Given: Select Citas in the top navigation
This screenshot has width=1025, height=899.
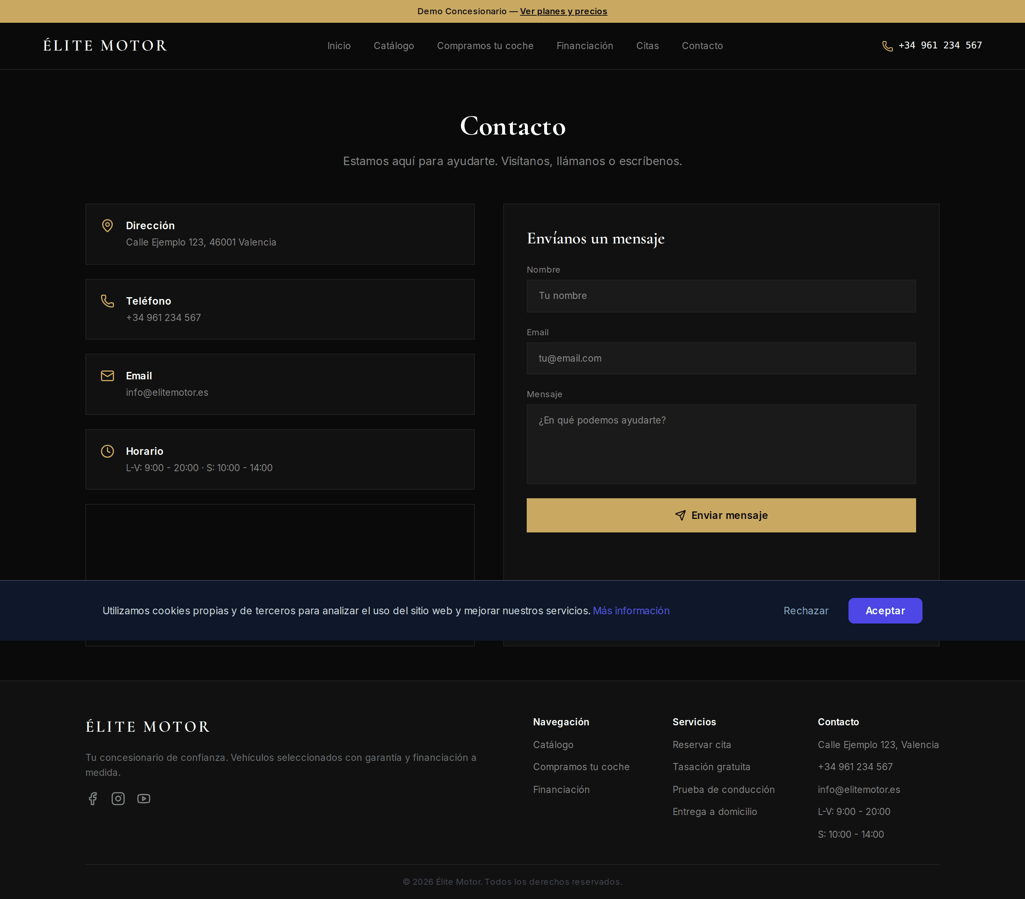Looking at the screenshot, I should [x=647, y=46].
